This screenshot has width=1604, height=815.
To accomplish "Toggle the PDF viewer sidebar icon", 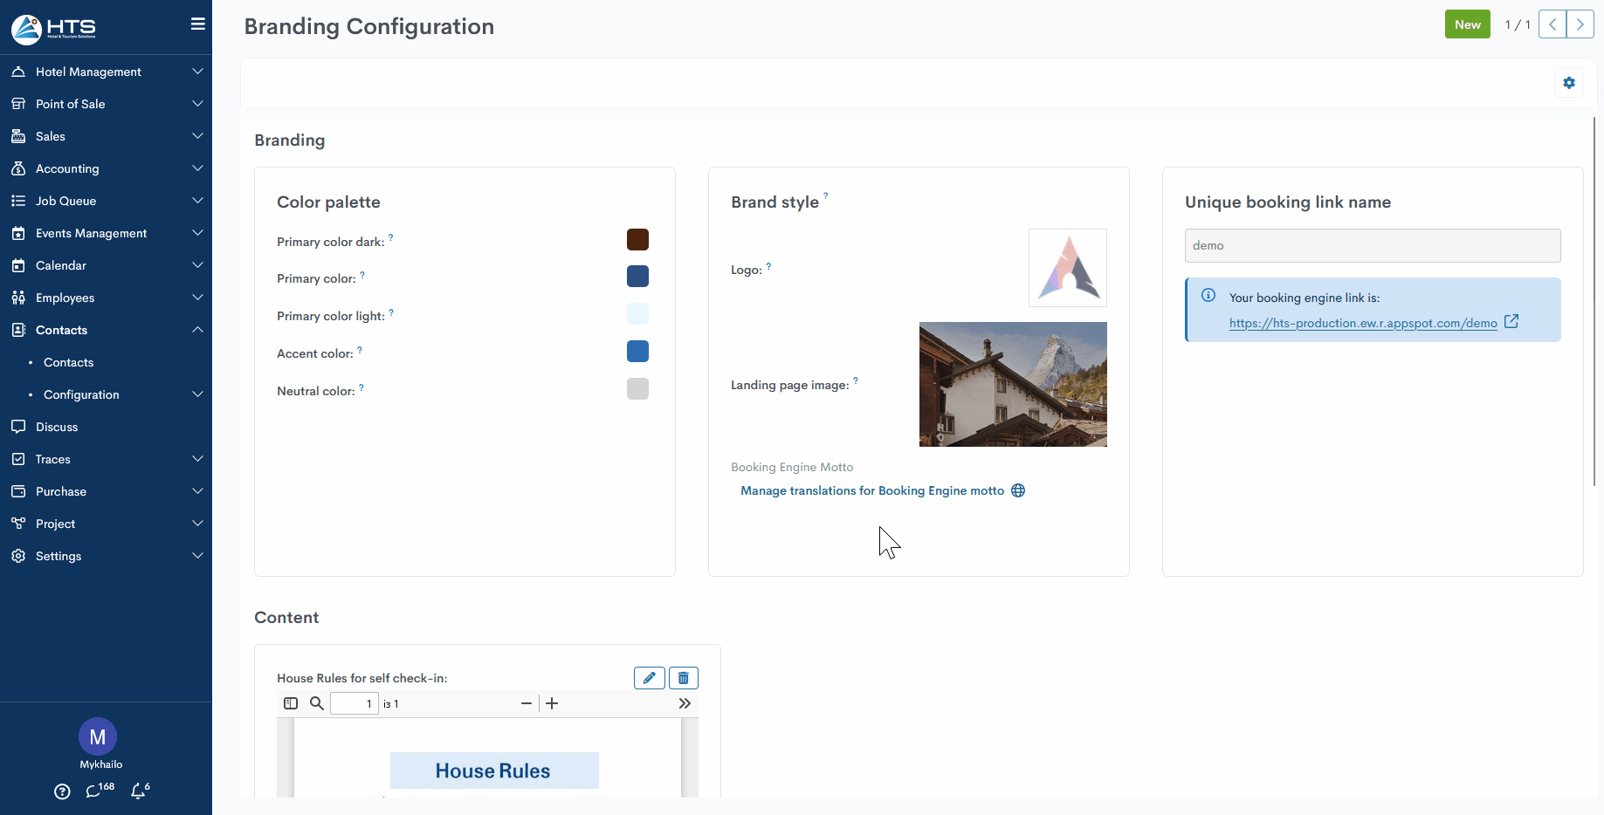I will click(291, 703).
